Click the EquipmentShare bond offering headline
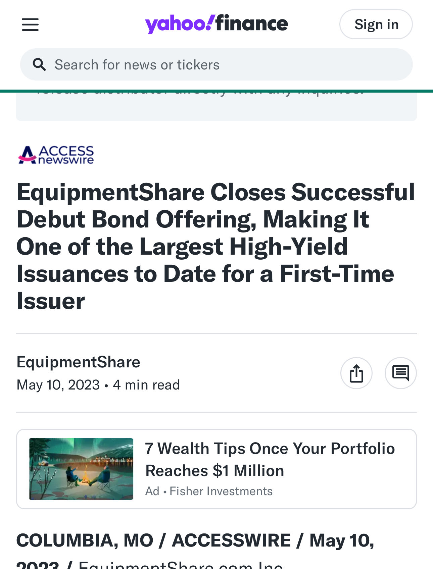Viewport: 433px width, 569px height. 215,247
